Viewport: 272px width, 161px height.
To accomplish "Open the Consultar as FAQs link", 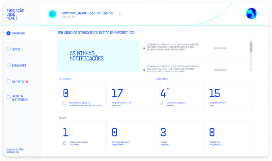I will pyautogui.click(x=15, y=149).
